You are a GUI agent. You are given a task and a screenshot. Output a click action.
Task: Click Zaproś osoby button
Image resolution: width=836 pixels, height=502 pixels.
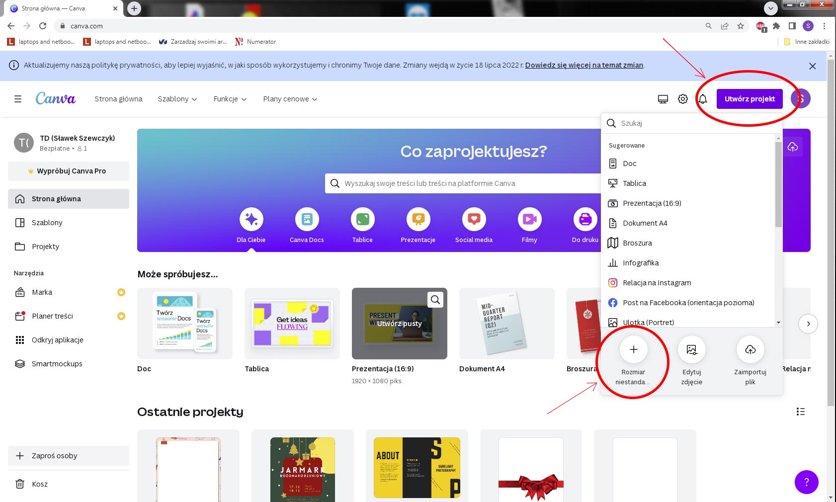pyautogui.click(x=69, y=456)
